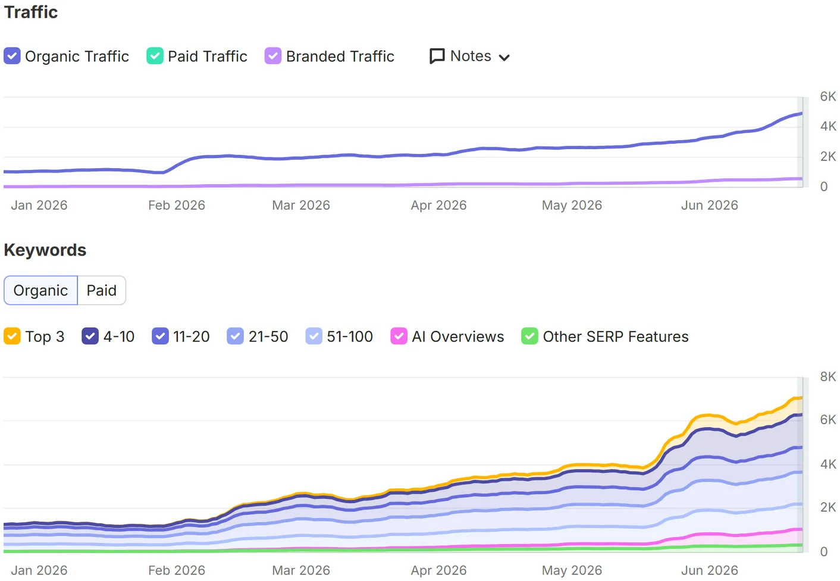Click the Keywords section heading

[x=45, y=250]
